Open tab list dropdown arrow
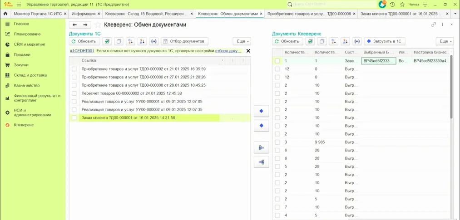The height and width of the screenshot is (220, 460). 455,14
